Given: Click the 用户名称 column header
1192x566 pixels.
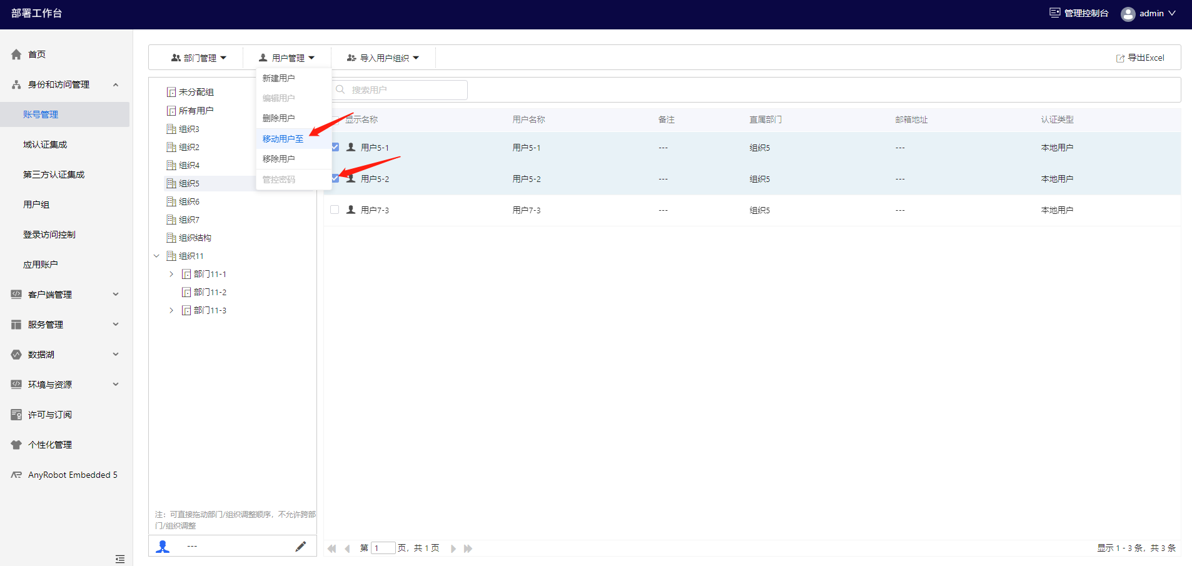Looking at the screenshot, I should (x=529, y=119).
